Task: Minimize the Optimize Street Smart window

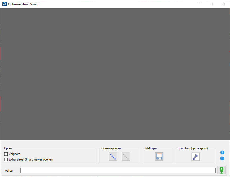Action: [199, 4]
